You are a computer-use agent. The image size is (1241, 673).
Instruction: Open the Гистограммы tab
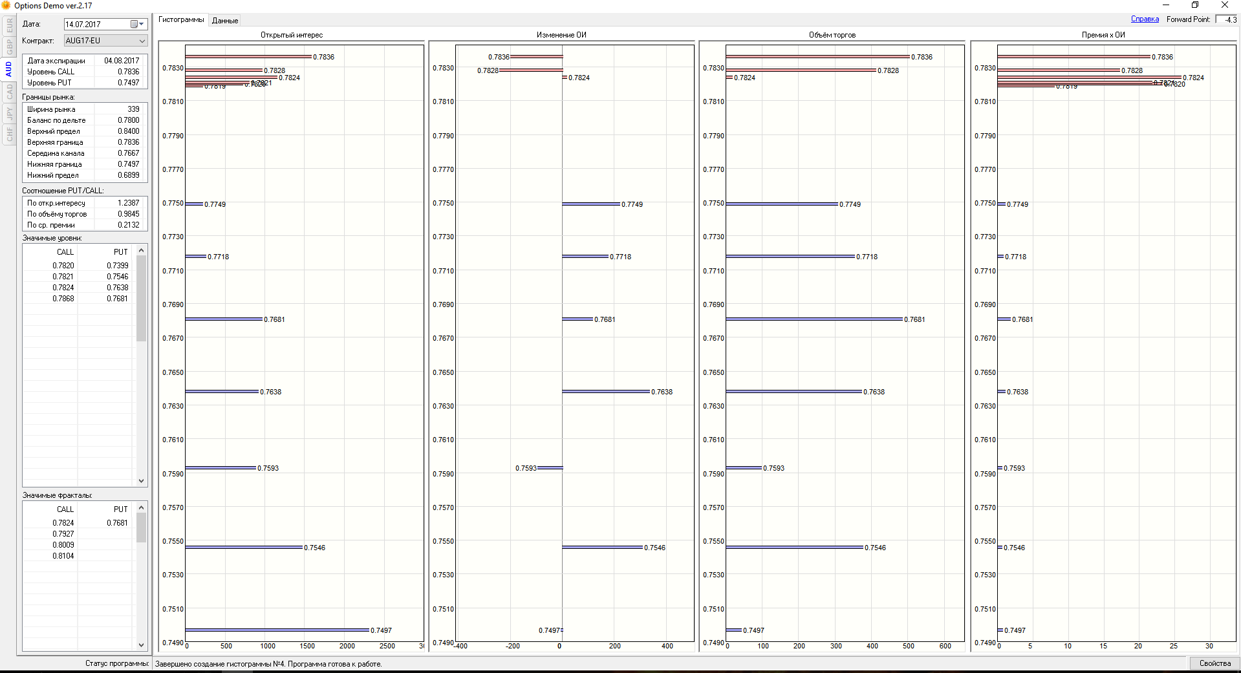[181, 19]
